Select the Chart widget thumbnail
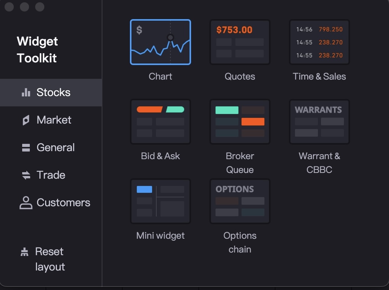Viewport: 389px width, 290px height. point(160,42)
